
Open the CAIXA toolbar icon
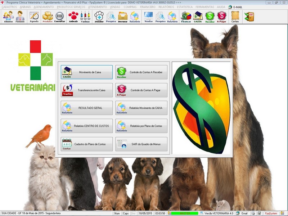coord(198,17)
